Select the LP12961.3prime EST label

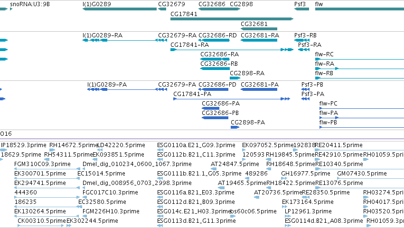click(308, 212)
